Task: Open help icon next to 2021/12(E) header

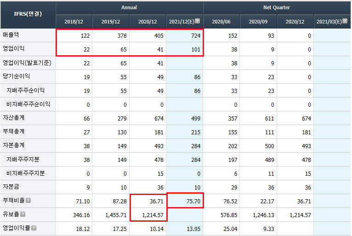Action: click(x=197, y=21)
